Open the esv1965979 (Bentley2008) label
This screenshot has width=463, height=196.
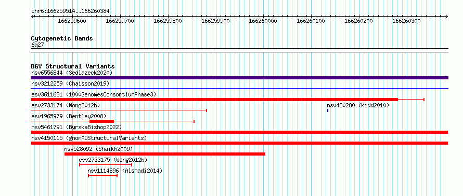tap(69, 116)
